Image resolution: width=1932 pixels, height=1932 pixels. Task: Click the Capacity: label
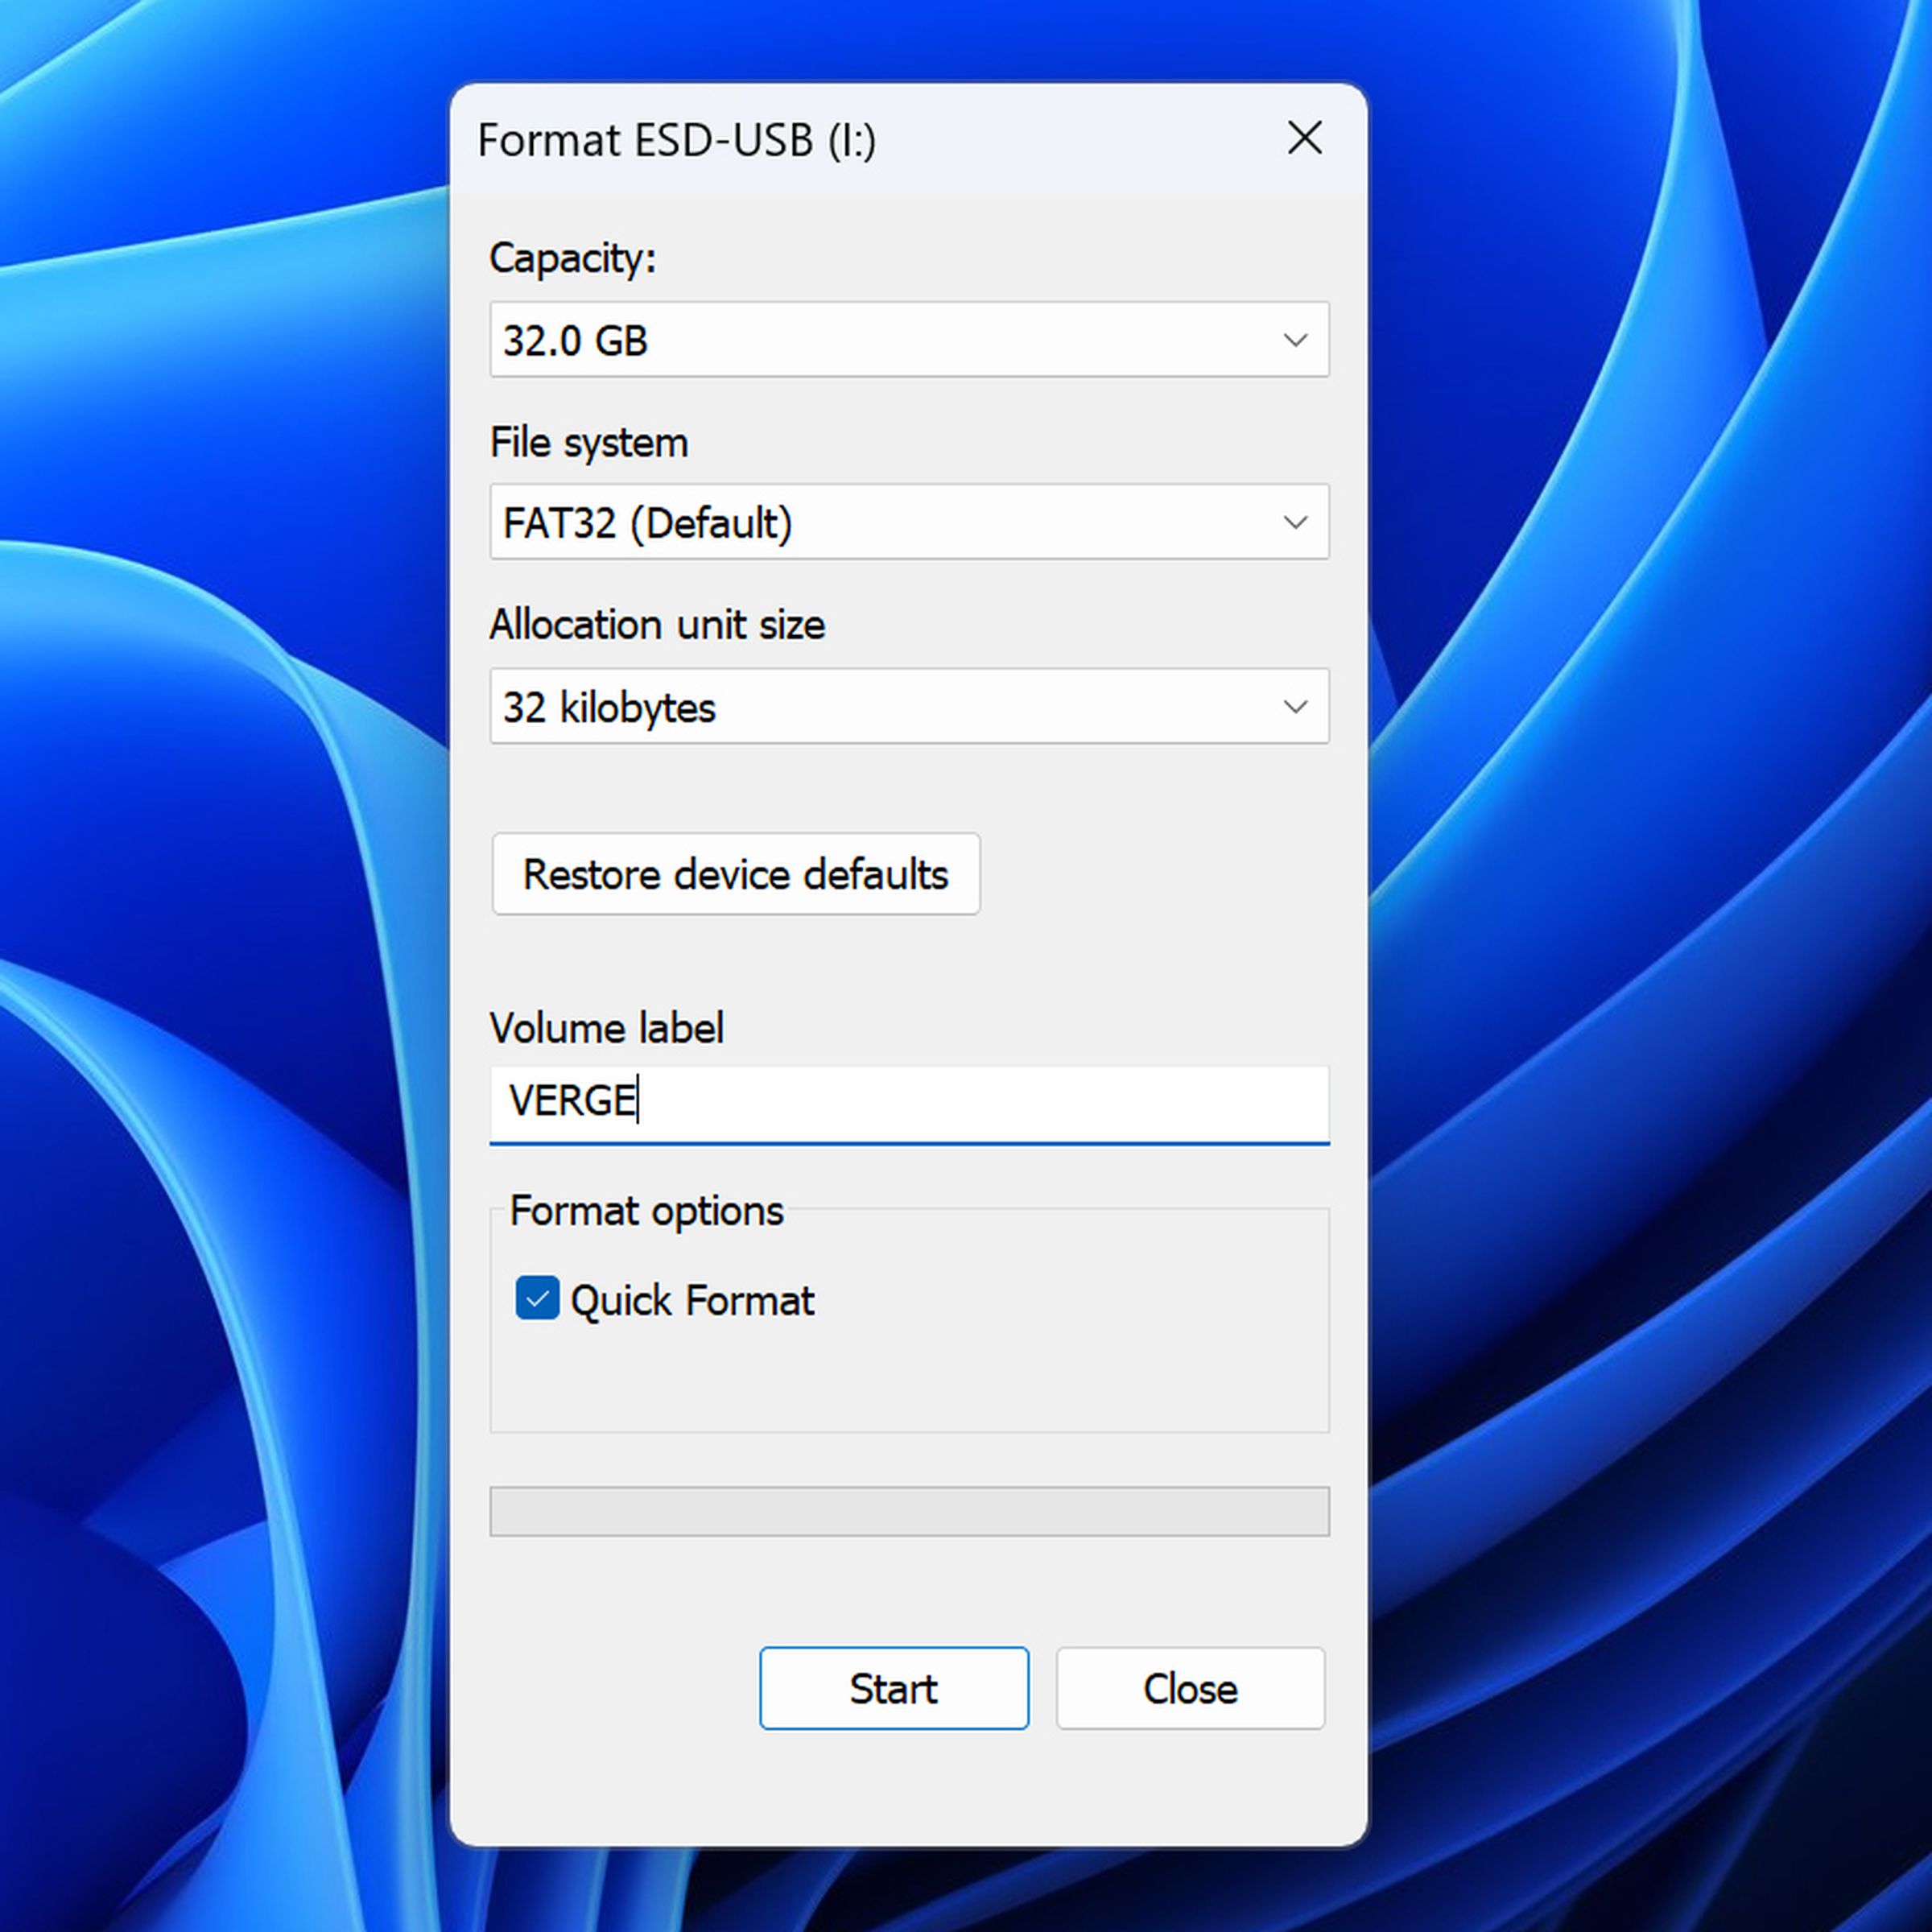pyautogui.click(x=573, y=258)
